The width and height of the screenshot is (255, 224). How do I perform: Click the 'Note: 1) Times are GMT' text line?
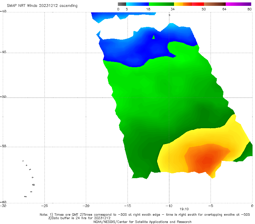click(x=145, y=215)
